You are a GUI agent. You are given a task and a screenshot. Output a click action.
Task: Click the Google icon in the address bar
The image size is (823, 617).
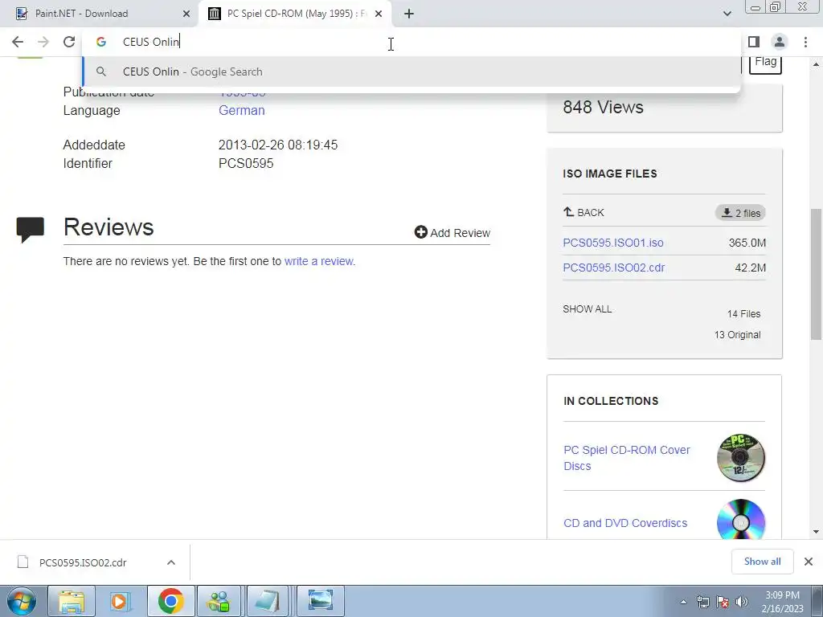pos(100,42)
